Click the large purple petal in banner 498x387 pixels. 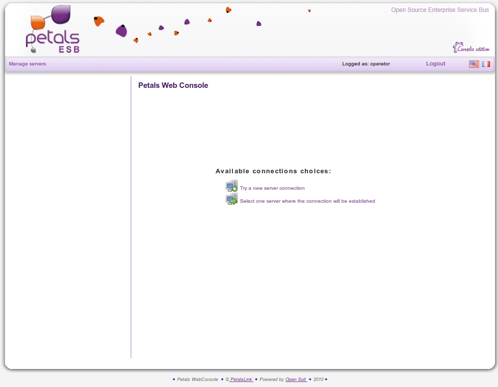click(x=121, y=31)
